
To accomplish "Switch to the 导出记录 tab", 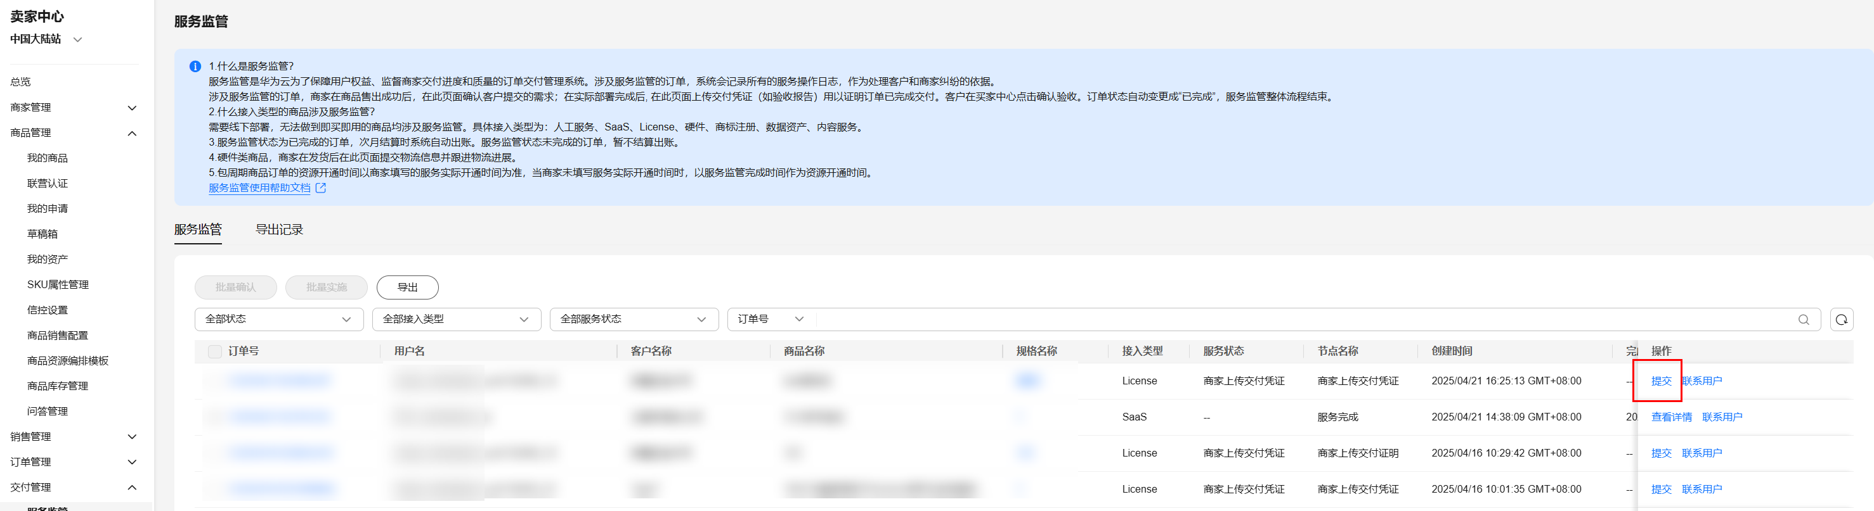I will pyautogui.click(x=279, y=230).
